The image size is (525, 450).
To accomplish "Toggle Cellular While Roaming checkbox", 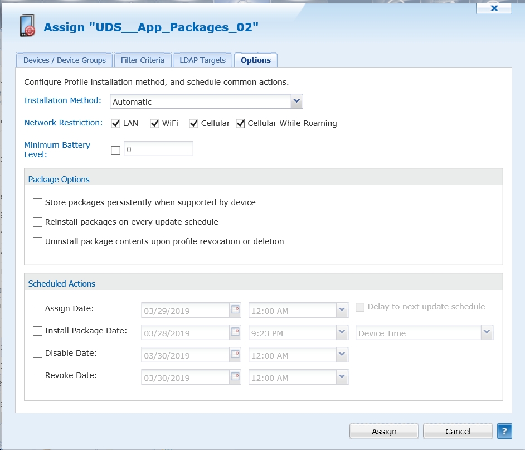I will coord(240,123).
